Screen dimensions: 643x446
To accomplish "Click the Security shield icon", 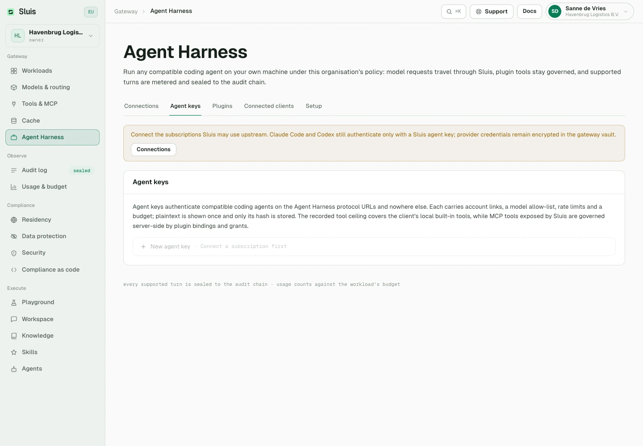I will tap(14, 253).
